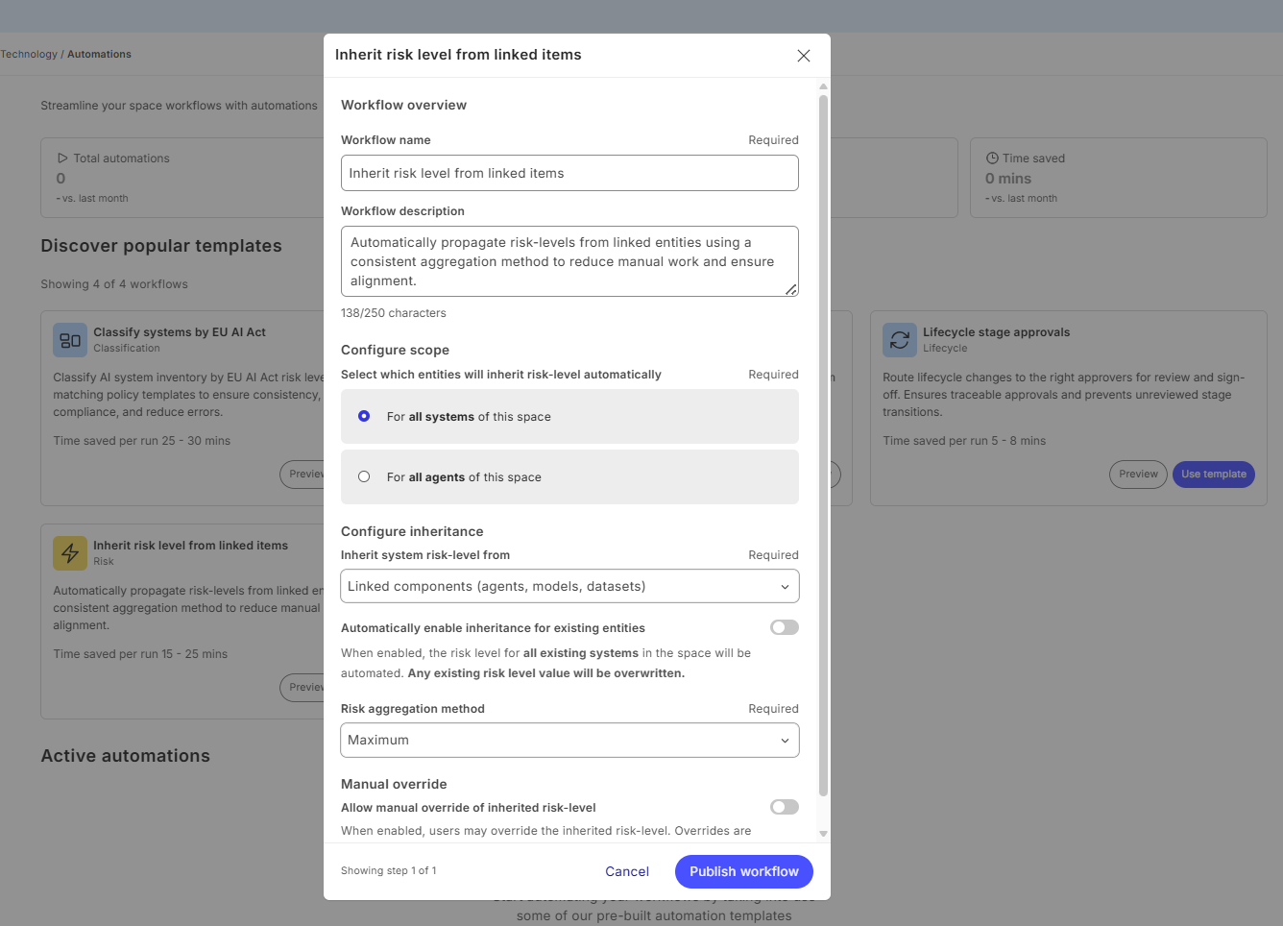Screen dimensions: 1283x926
Task: Toggle allow manual override of inherited risk-level
Action: point(785,807)
